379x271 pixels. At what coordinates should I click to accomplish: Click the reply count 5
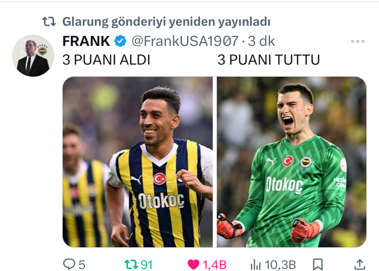(x=82, y=265)
